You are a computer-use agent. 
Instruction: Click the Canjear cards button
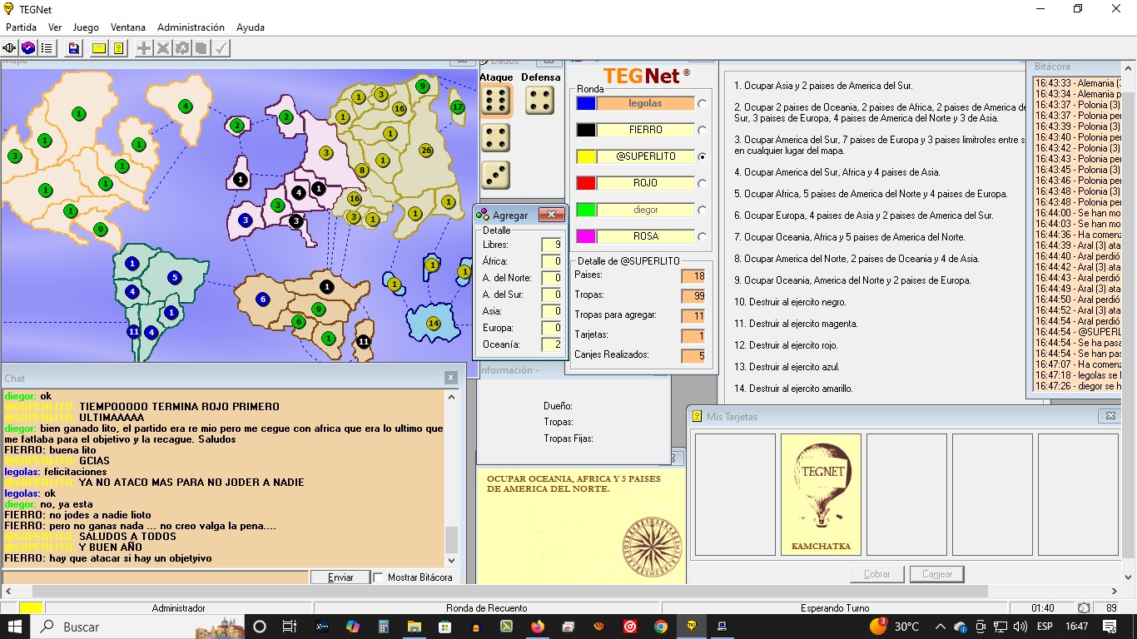[936, 574]
